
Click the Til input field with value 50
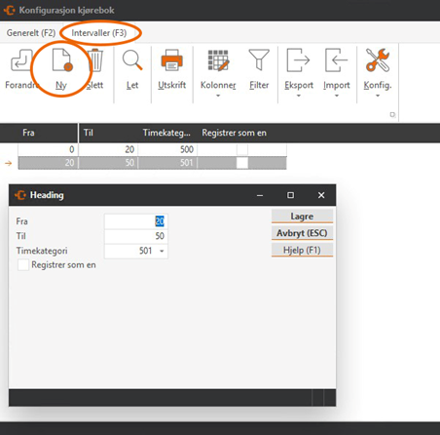136,236
